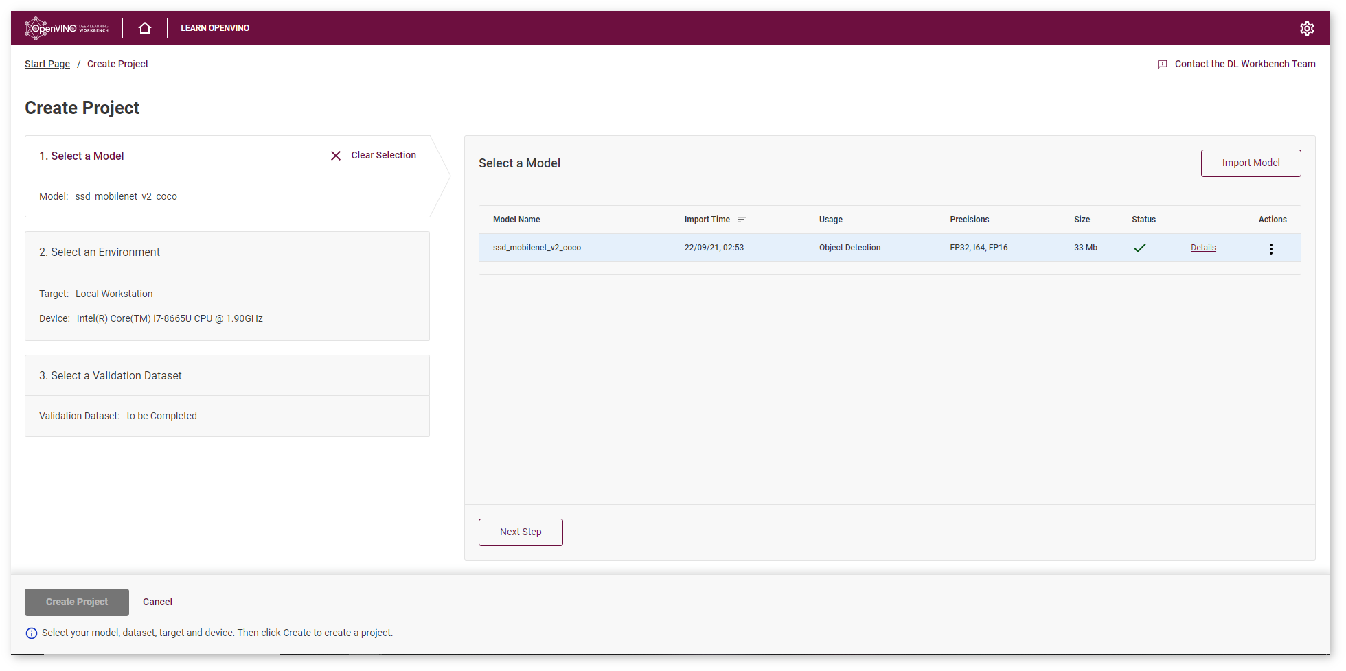Click Local Workstation target text
Screen dimensions: 1346x671
114,294
